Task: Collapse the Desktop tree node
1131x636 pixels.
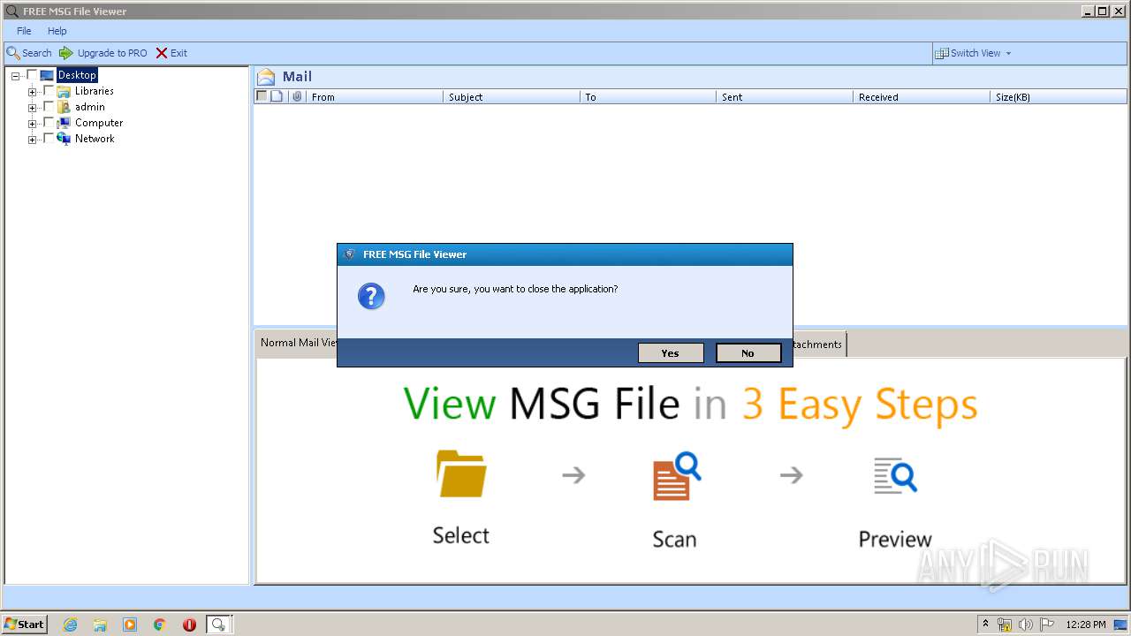Action: pyautogui.click(x=15, y=76)
